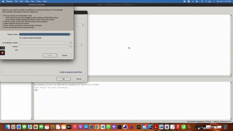Image resolution: width=233 pixels, height=131 pixels.
Task: Open Launchpad in the Dock
Action: click(x=13, y=127)
